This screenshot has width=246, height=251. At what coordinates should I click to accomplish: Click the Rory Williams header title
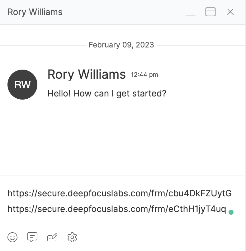click(x=35, y=12)
